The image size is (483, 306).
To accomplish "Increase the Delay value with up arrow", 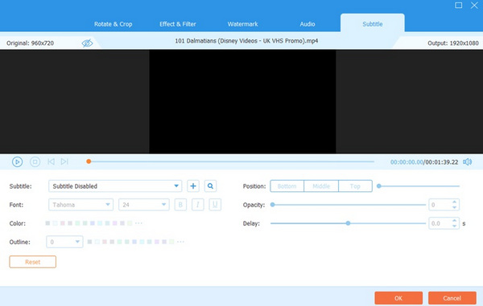I will point(454,221).
